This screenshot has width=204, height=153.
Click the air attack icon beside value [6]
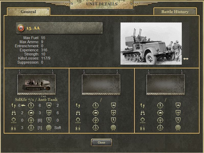[x=31, y=120]
